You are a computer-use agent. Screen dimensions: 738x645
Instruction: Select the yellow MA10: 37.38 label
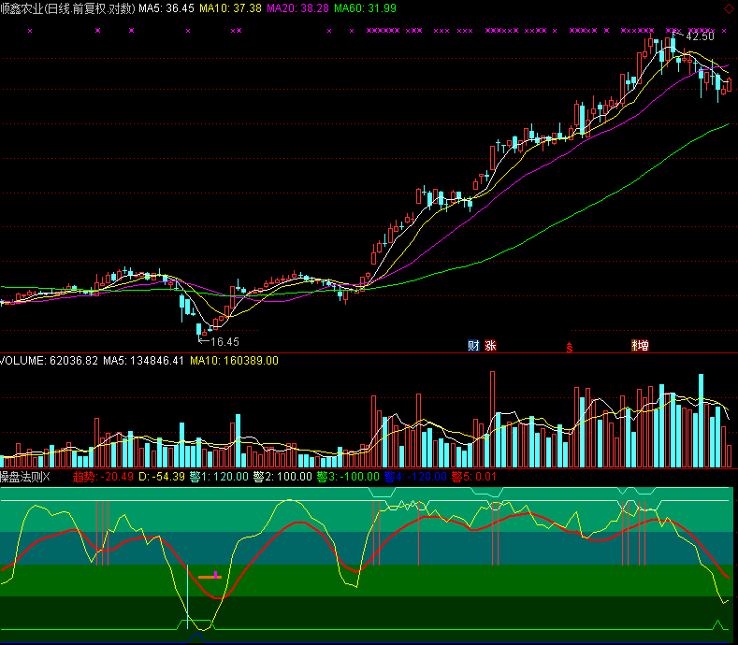(x=230, y=7)
